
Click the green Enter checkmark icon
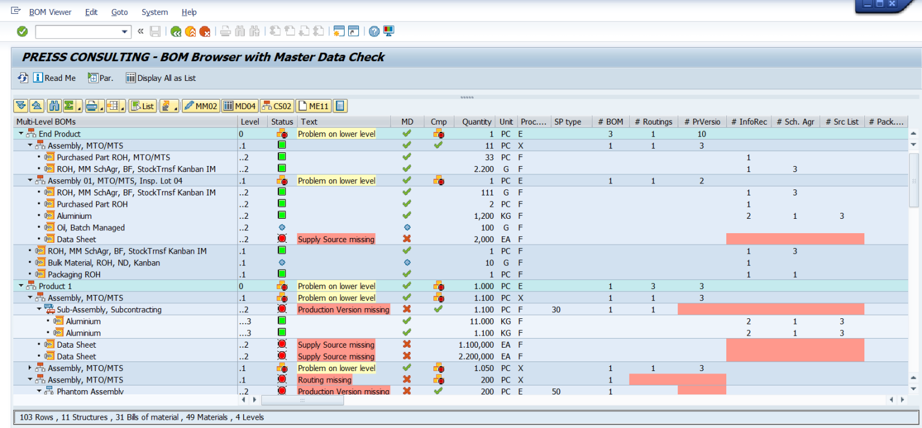tap(22, 32)
